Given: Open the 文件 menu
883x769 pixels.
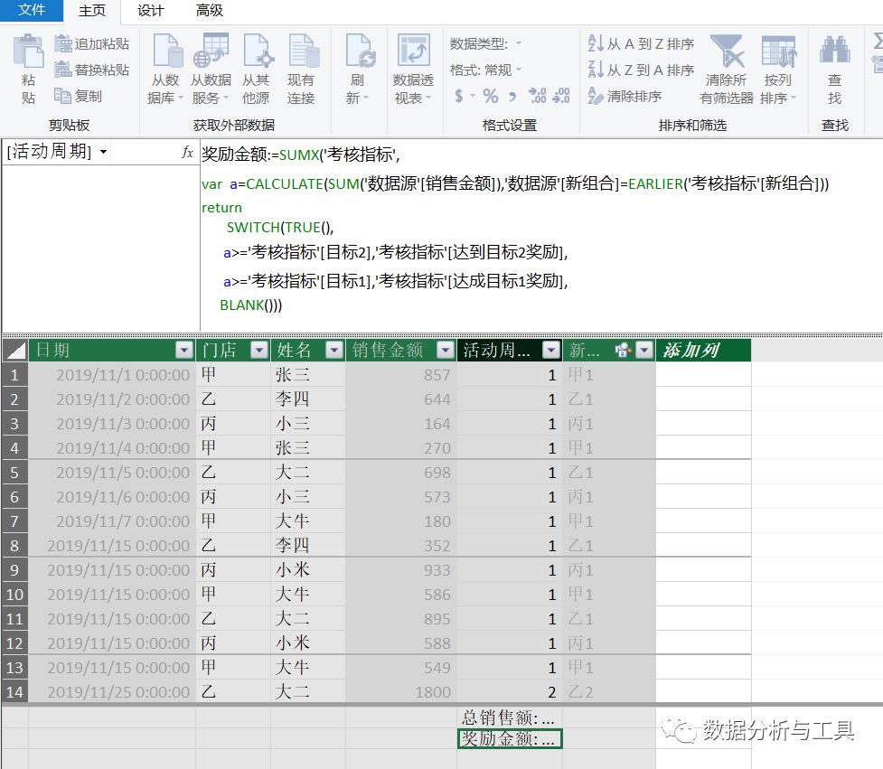Looking at the screenshot, I should pyautogui.click(x=32, y=11).
